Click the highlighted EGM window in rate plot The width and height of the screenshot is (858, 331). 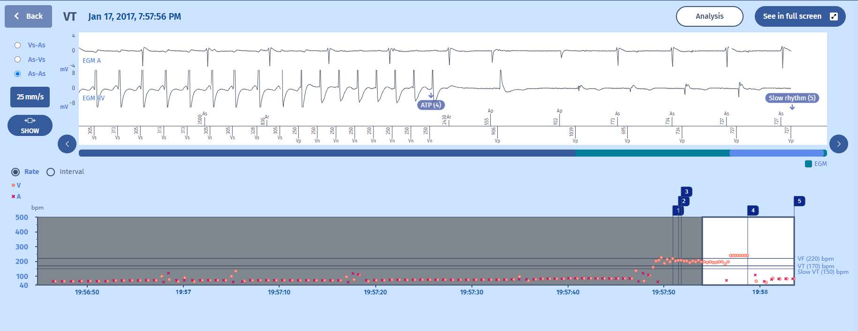click(748, 251)
